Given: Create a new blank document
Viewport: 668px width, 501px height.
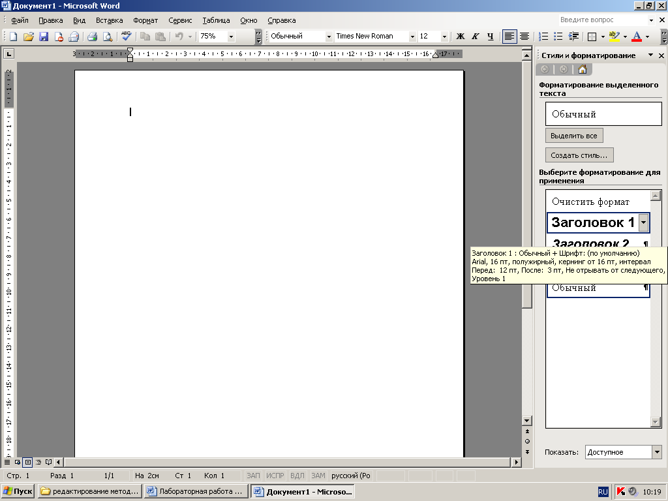Looking at the screenshot, I should 13,37.
